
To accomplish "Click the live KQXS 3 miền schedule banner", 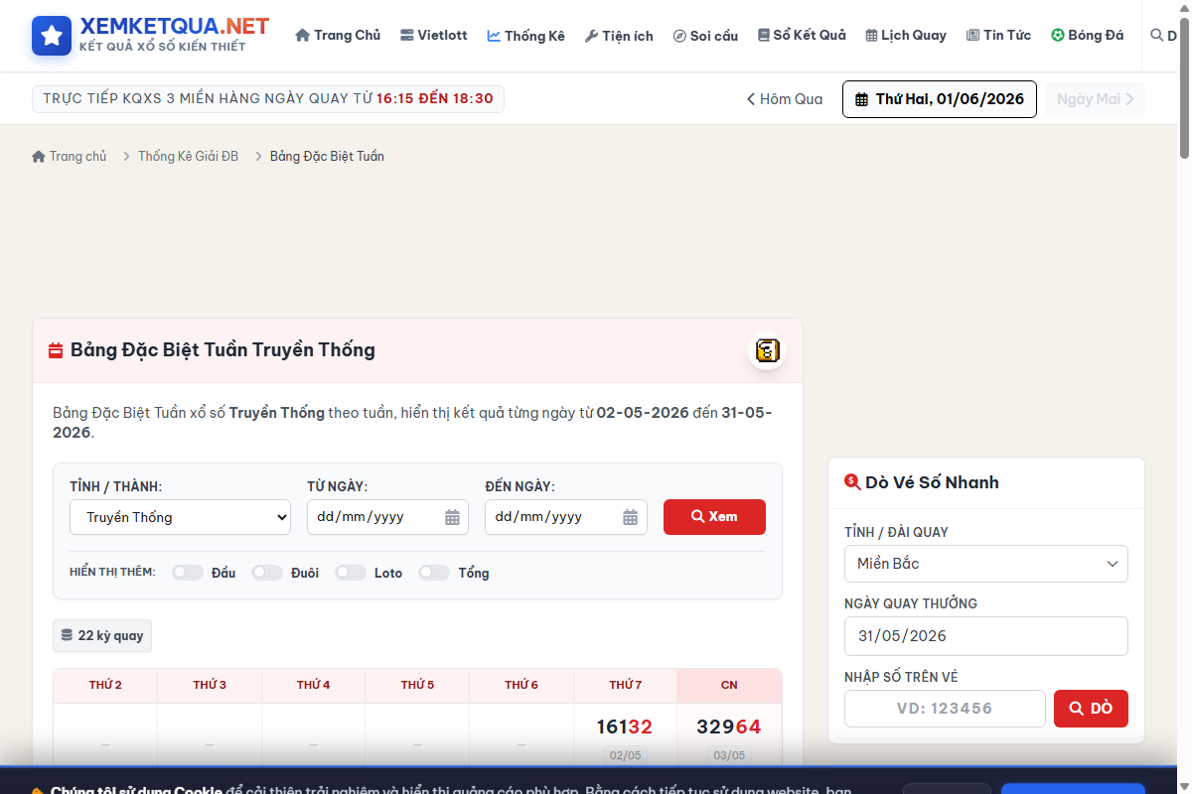I will coord(268,99).
